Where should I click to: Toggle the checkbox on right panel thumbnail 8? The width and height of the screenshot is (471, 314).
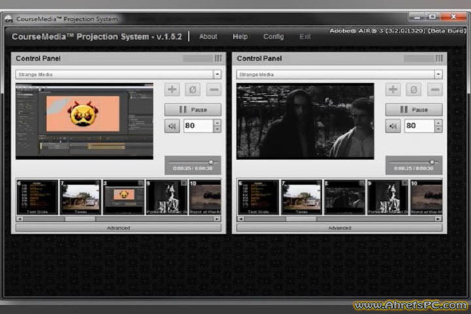point(362,183)
